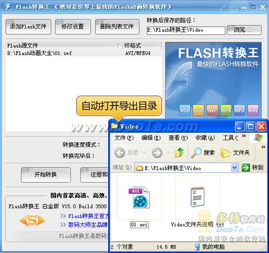The height and width of the screenshot is (253, 269).
Task: Click the 开始转换 button
Action: click(46, 175)
